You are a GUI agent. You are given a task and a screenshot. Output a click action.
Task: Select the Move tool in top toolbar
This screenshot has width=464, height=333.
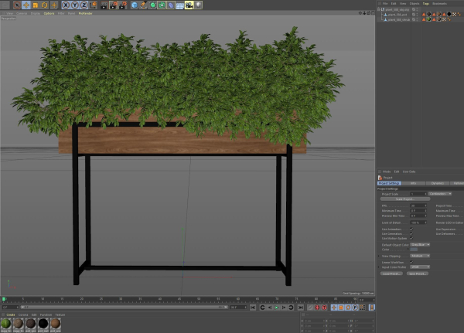click(26, 5)
